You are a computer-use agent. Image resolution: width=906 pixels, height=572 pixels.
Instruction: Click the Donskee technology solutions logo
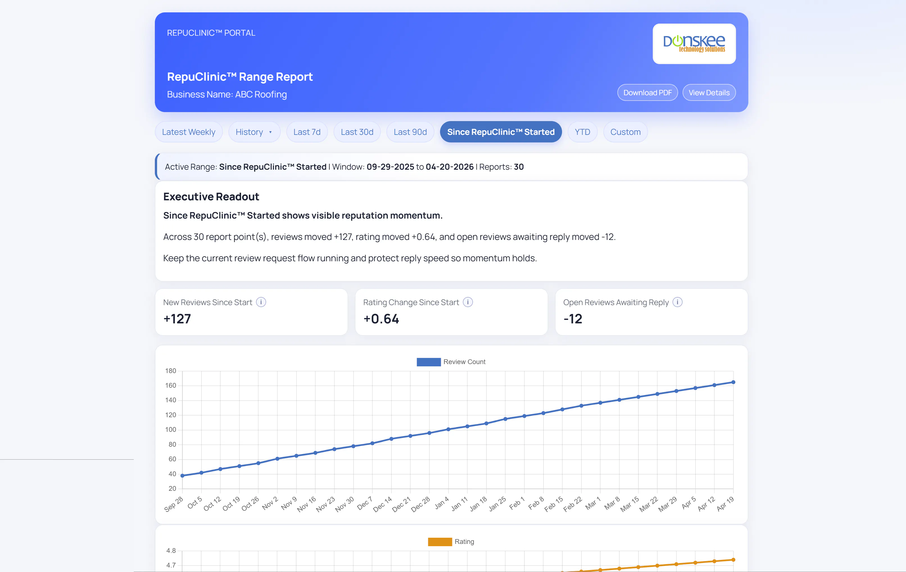pyautogui.click(x=694, y=44)
